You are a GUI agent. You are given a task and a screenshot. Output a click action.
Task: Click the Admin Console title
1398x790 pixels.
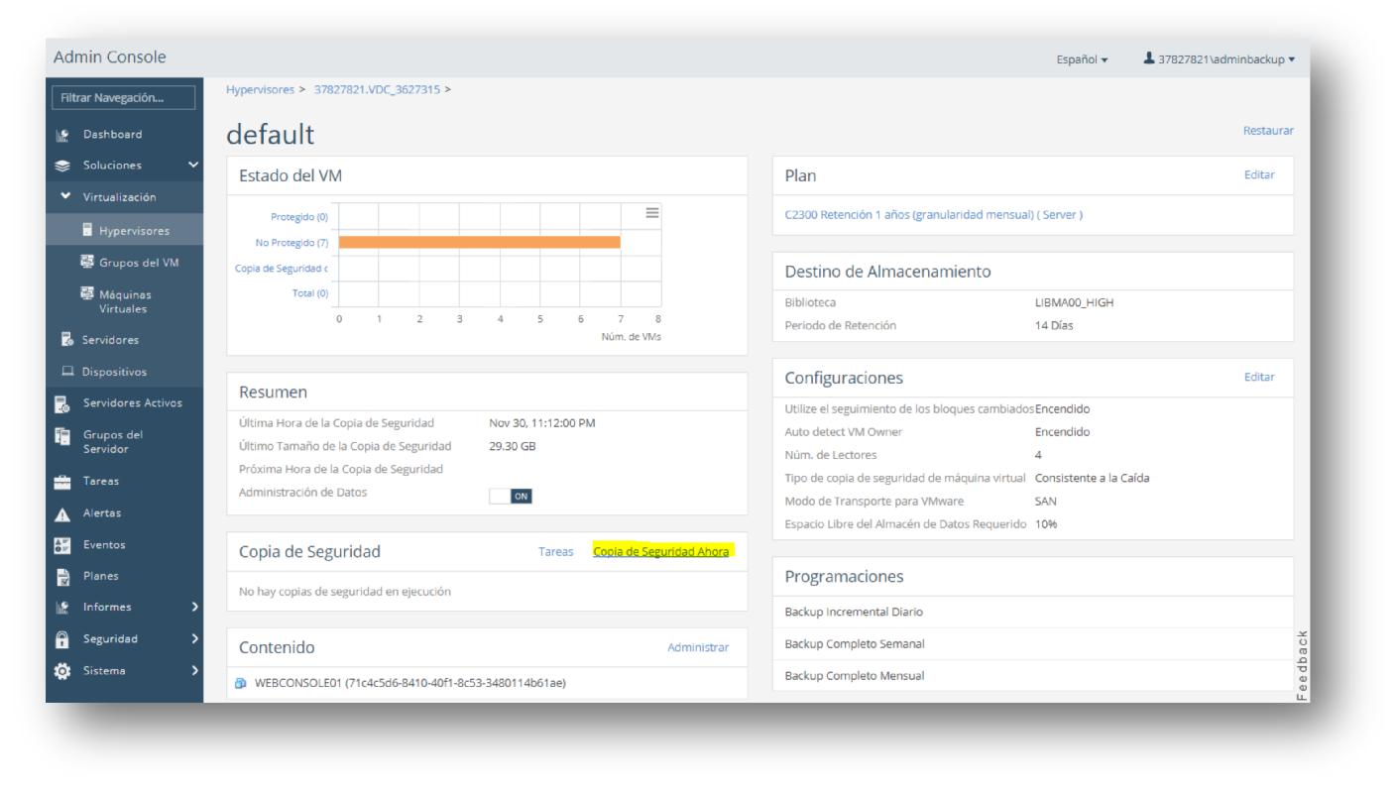point(111,56)
